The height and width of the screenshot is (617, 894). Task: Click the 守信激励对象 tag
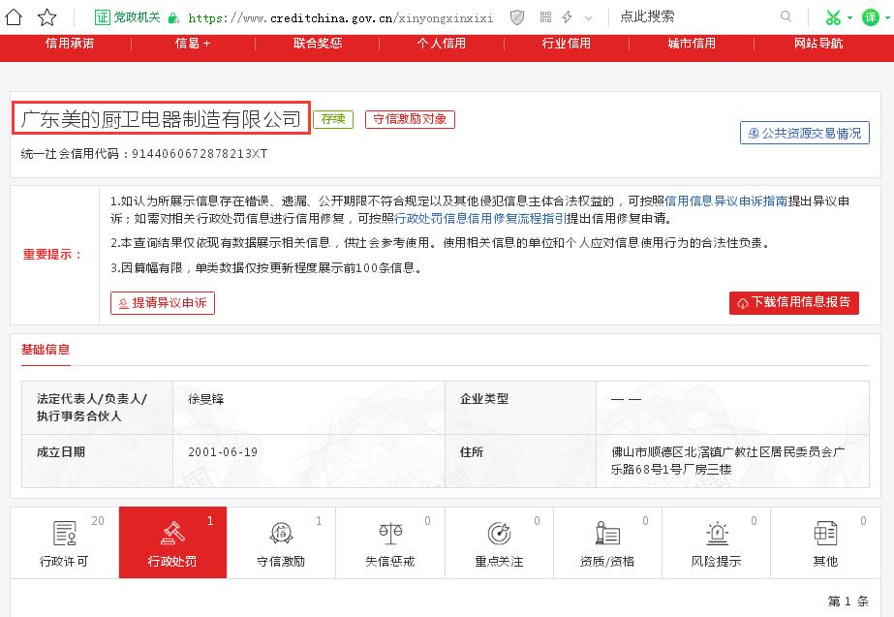coord(410,119)
